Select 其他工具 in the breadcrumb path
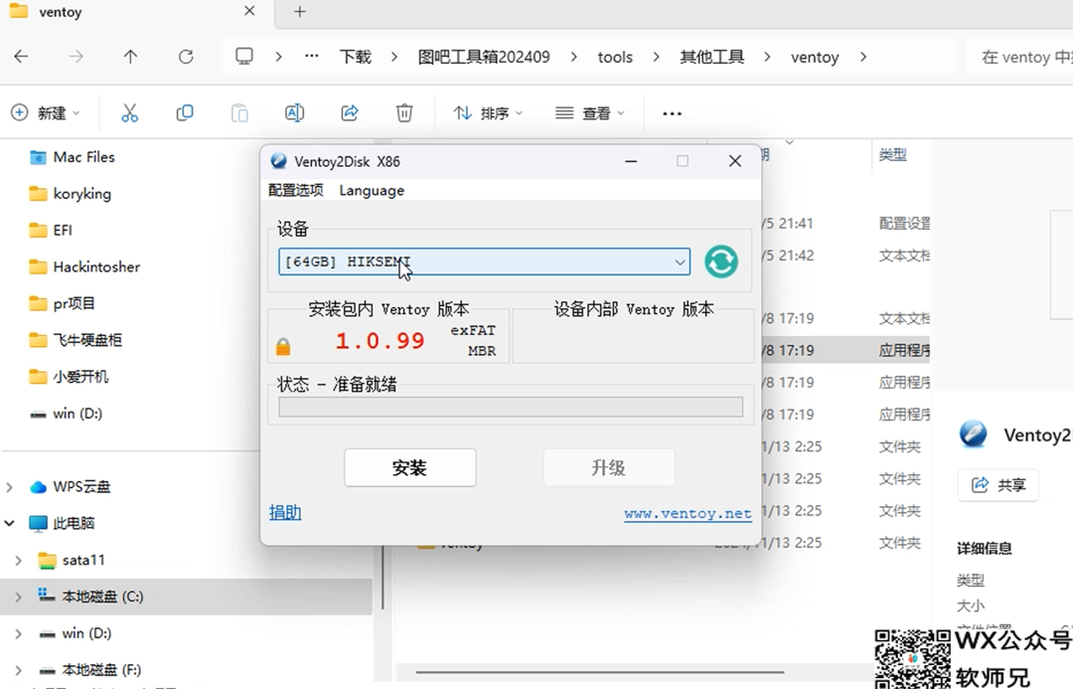The width and height of the screenshot is (1073, 689). (x=711, y=57)
